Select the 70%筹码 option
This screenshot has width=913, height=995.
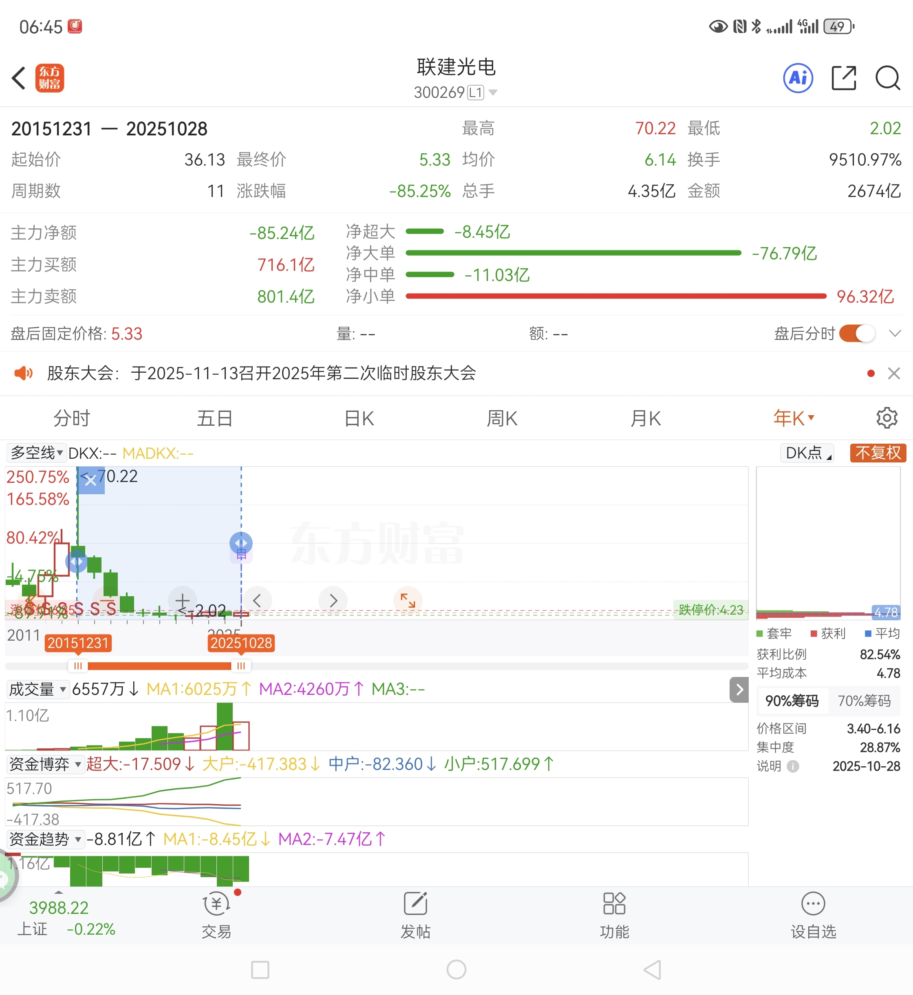(864, 701)
